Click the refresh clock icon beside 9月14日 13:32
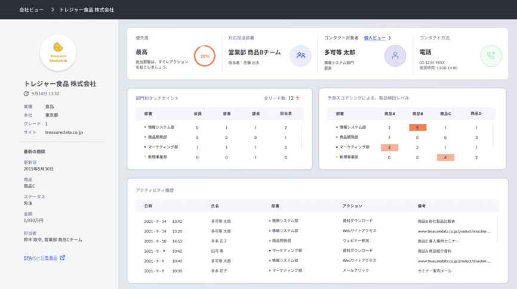This screenshot has height=289, width=517. pos(26,94)
